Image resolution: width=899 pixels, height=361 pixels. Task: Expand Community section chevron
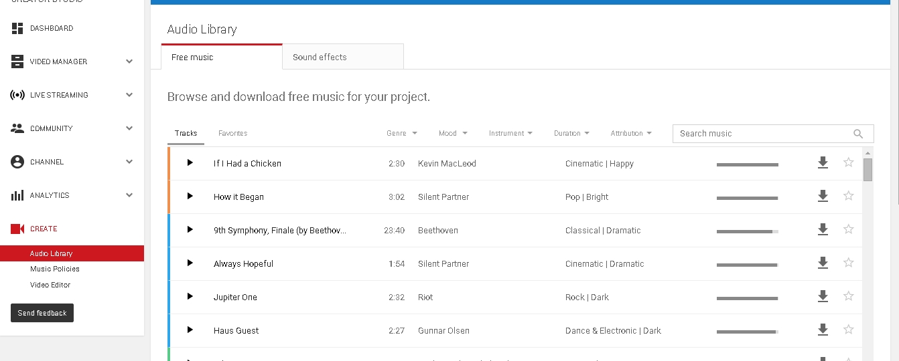129,128
